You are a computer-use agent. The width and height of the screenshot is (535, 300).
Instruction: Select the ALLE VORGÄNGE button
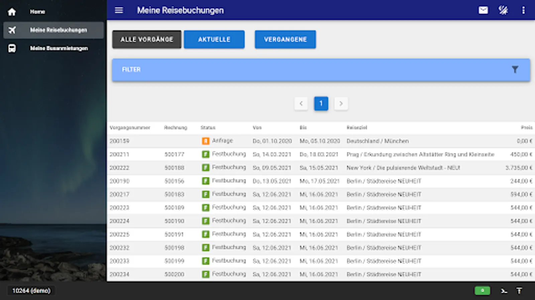(147, 39)
